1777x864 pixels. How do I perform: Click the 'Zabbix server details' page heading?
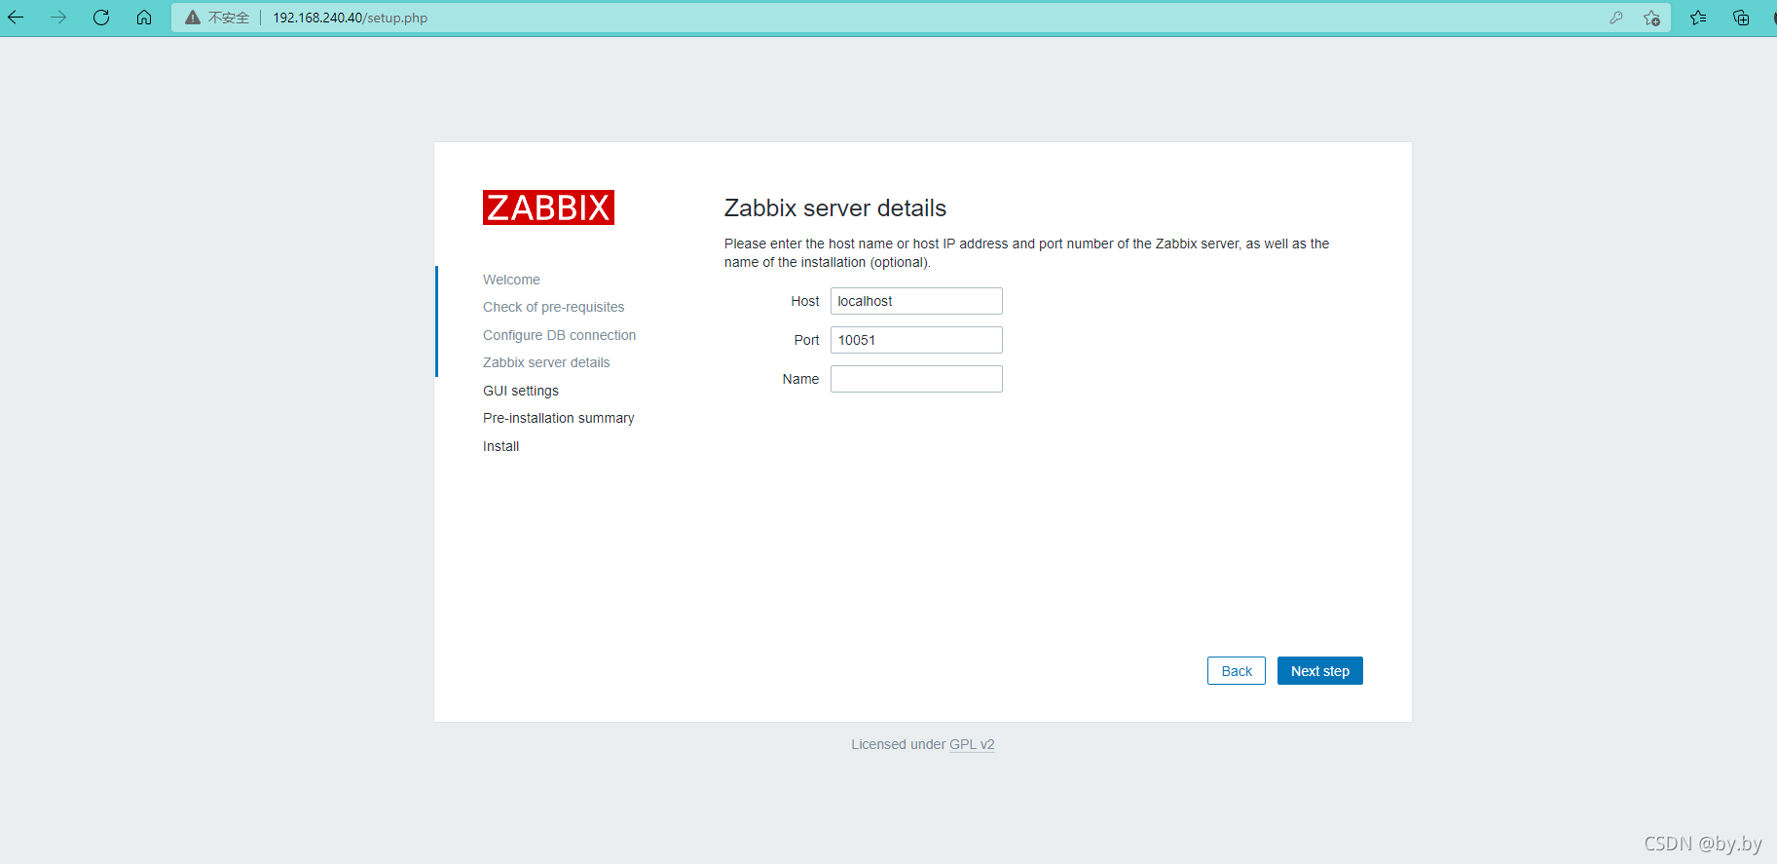pyautogui.click(x=835, y=208)
